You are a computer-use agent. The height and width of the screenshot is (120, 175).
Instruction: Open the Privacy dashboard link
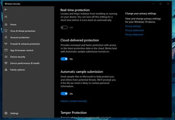click(134, 30)
